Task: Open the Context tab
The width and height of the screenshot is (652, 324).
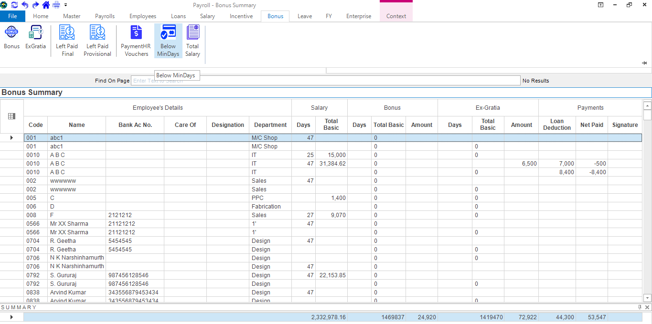Action: tap(396, 16)
